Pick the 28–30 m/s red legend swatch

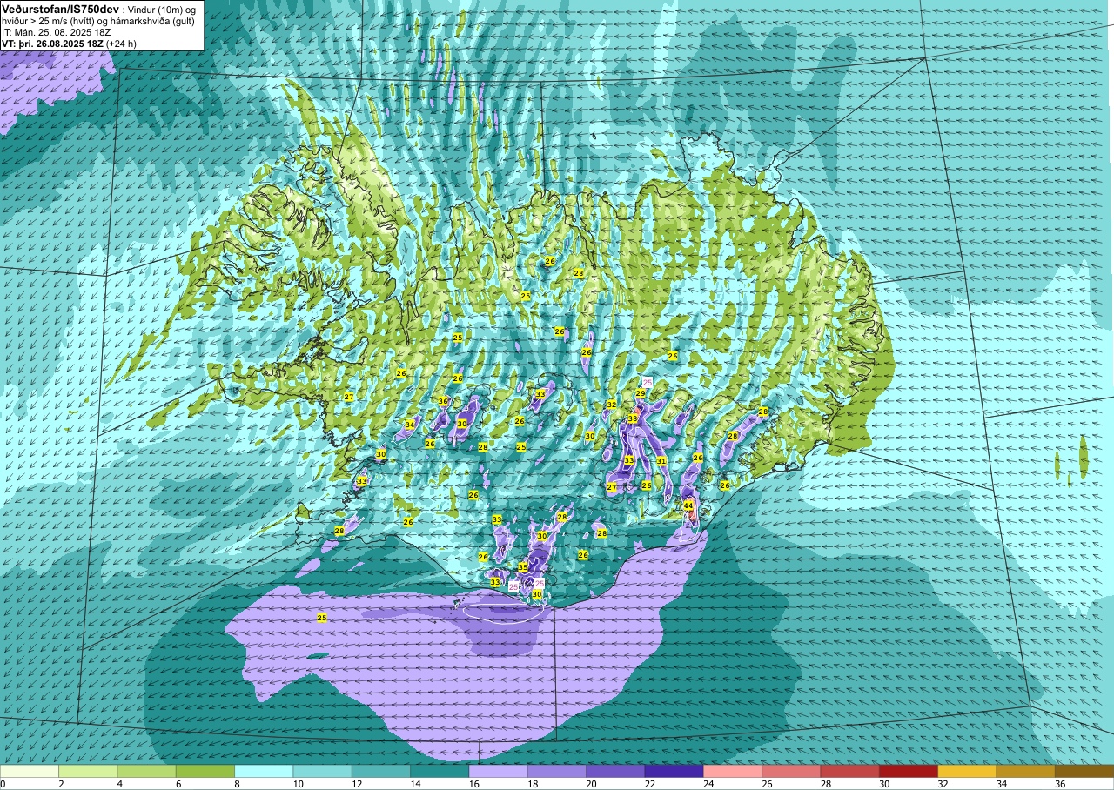pyautogui.click(x=849, y=771)
